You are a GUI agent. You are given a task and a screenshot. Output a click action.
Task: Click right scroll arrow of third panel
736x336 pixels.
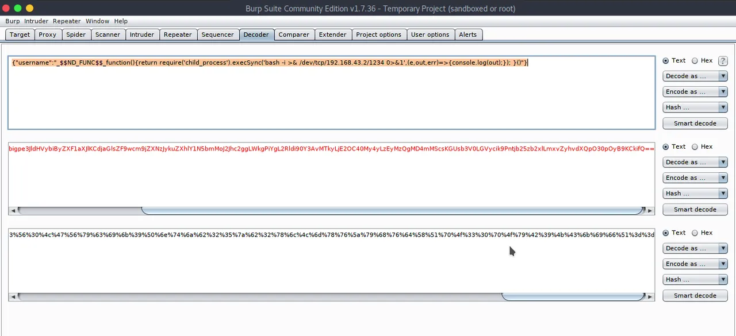point(650,297)
